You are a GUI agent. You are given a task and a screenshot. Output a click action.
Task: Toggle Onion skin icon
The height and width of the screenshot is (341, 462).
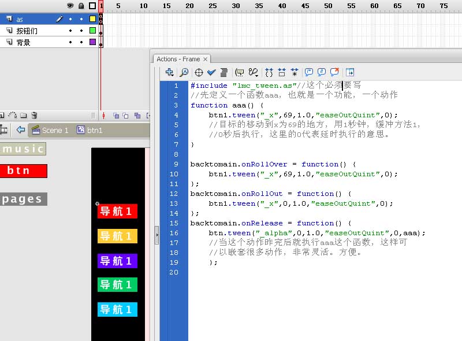tap(116, 116)
